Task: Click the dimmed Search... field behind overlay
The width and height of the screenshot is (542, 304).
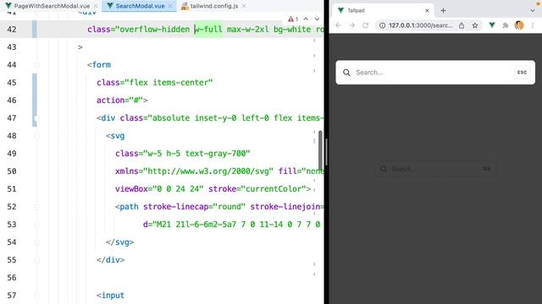Action: tap(435, 169)
